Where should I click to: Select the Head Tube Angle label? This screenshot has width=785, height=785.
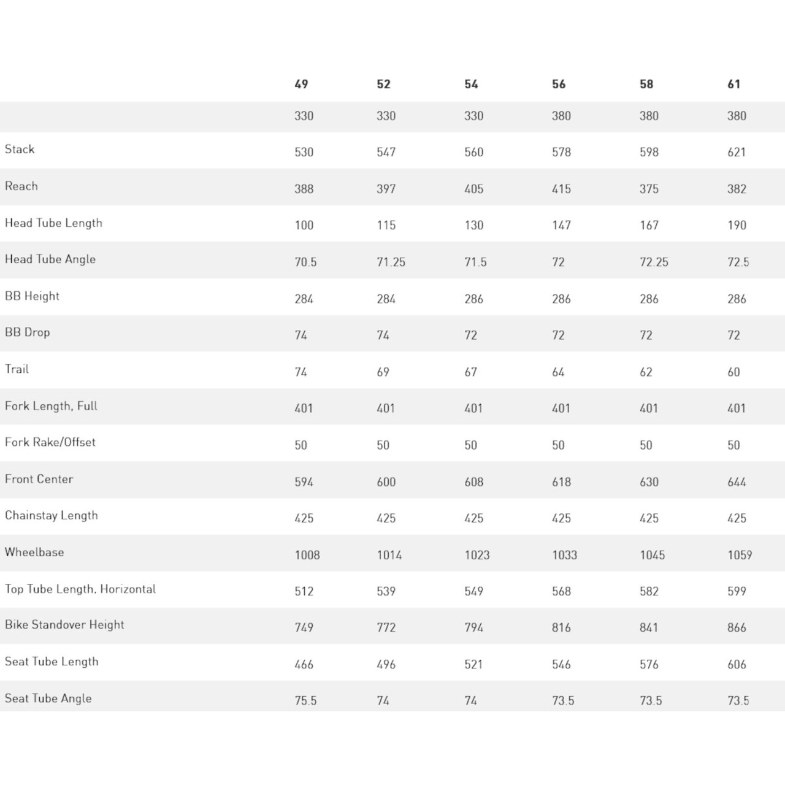[50, 259]
